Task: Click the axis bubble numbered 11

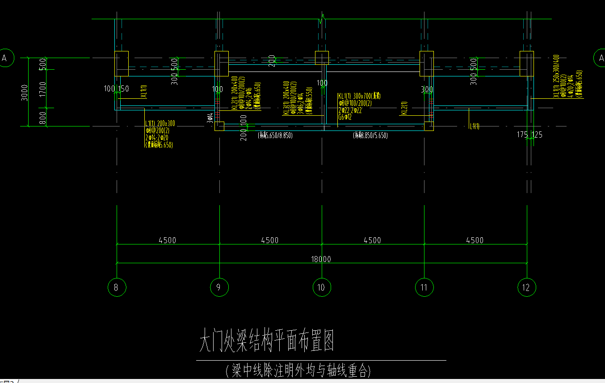Action: tap(424, 287)
